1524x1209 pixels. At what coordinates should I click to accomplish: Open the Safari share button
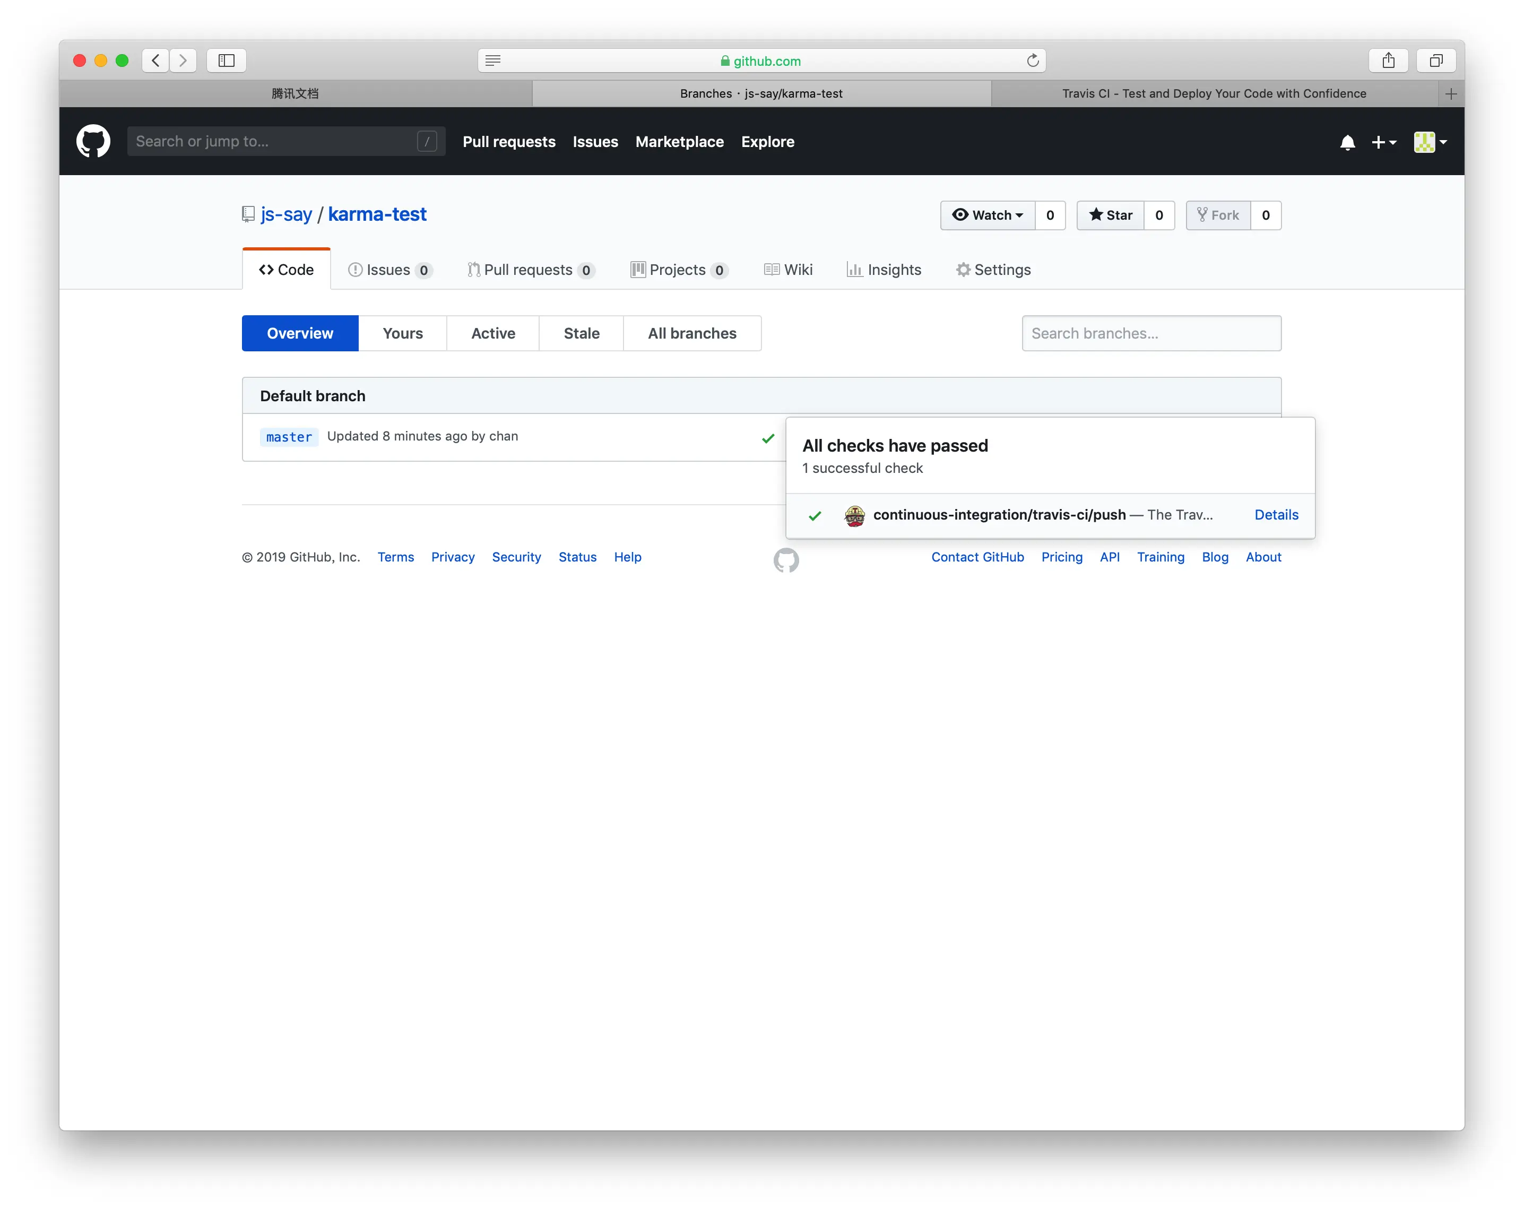[1388, 61]
